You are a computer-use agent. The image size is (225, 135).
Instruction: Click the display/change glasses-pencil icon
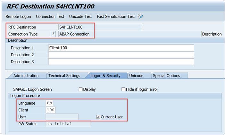coord(140,16)
